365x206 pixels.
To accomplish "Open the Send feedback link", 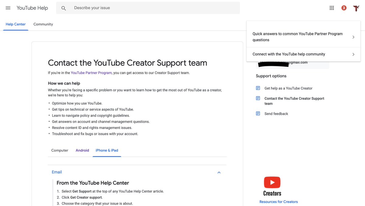I will click(x=276, y=114).
